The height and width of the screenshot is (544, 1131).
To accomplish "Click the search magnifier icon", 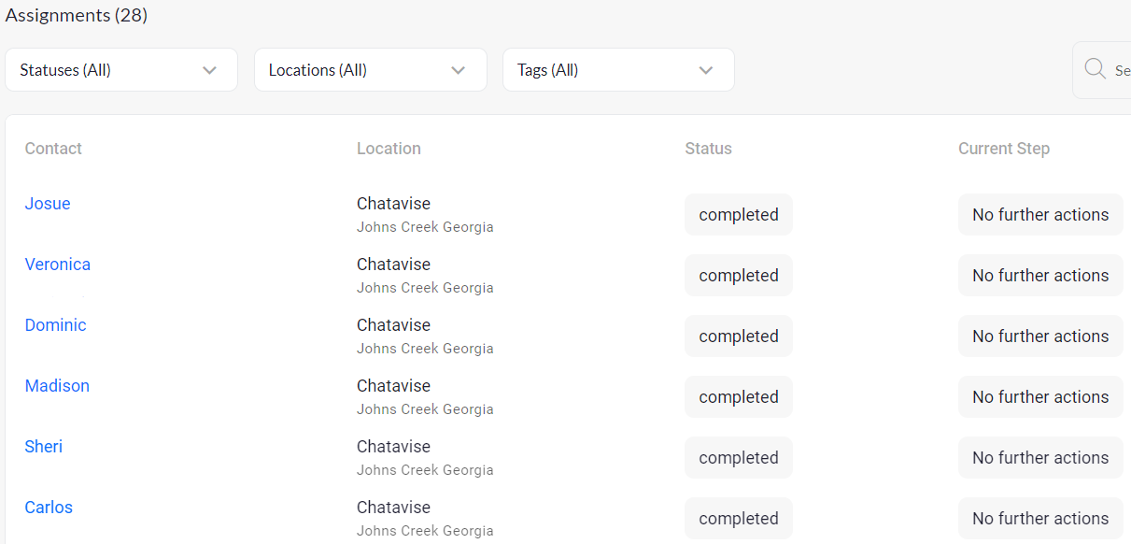I will tap(1095, 69).
